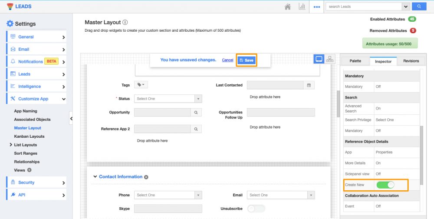Switch to the Palette tab
The width and height of the screenshot is (434, 219).
click(x=355, y=61)
